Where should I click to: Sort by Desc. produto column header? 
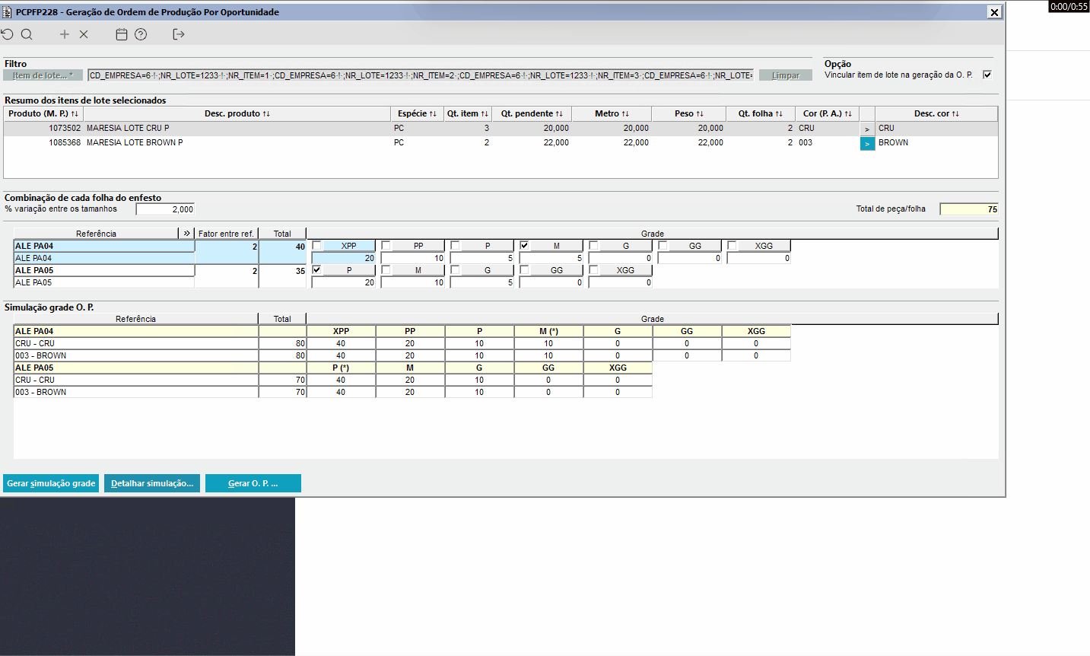tap(237, 113)
